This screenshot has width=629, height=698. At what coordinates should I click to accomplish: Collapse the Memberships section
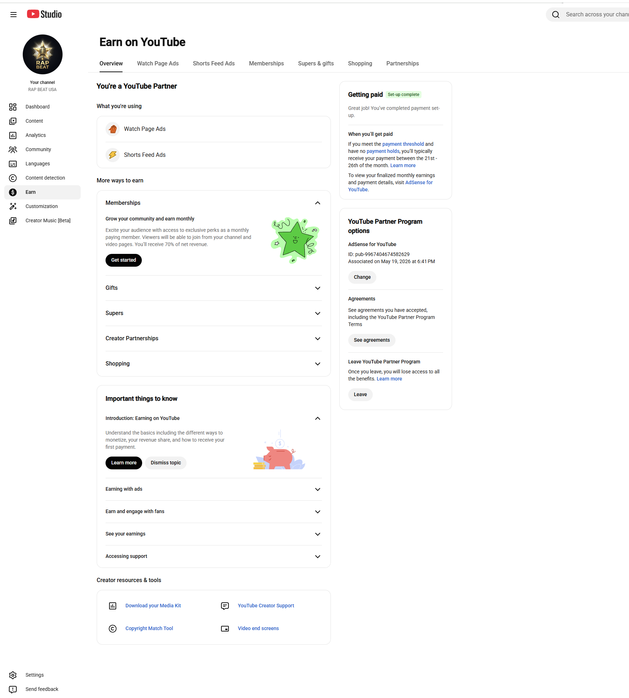(318, 203)
